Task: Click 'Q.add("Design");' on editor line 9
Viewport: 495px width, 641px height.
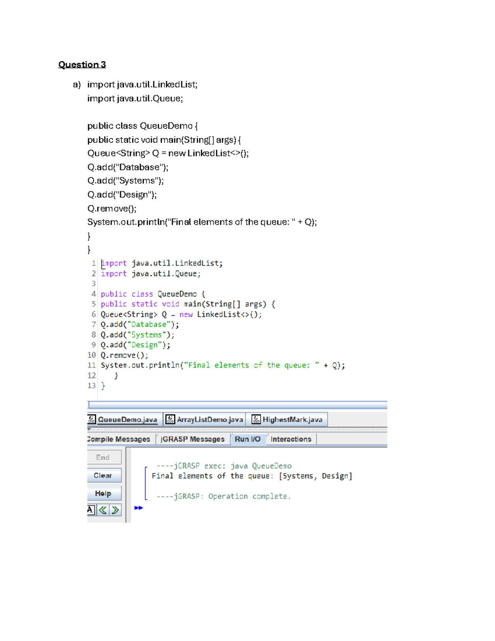Action: (x=135, y=345)
